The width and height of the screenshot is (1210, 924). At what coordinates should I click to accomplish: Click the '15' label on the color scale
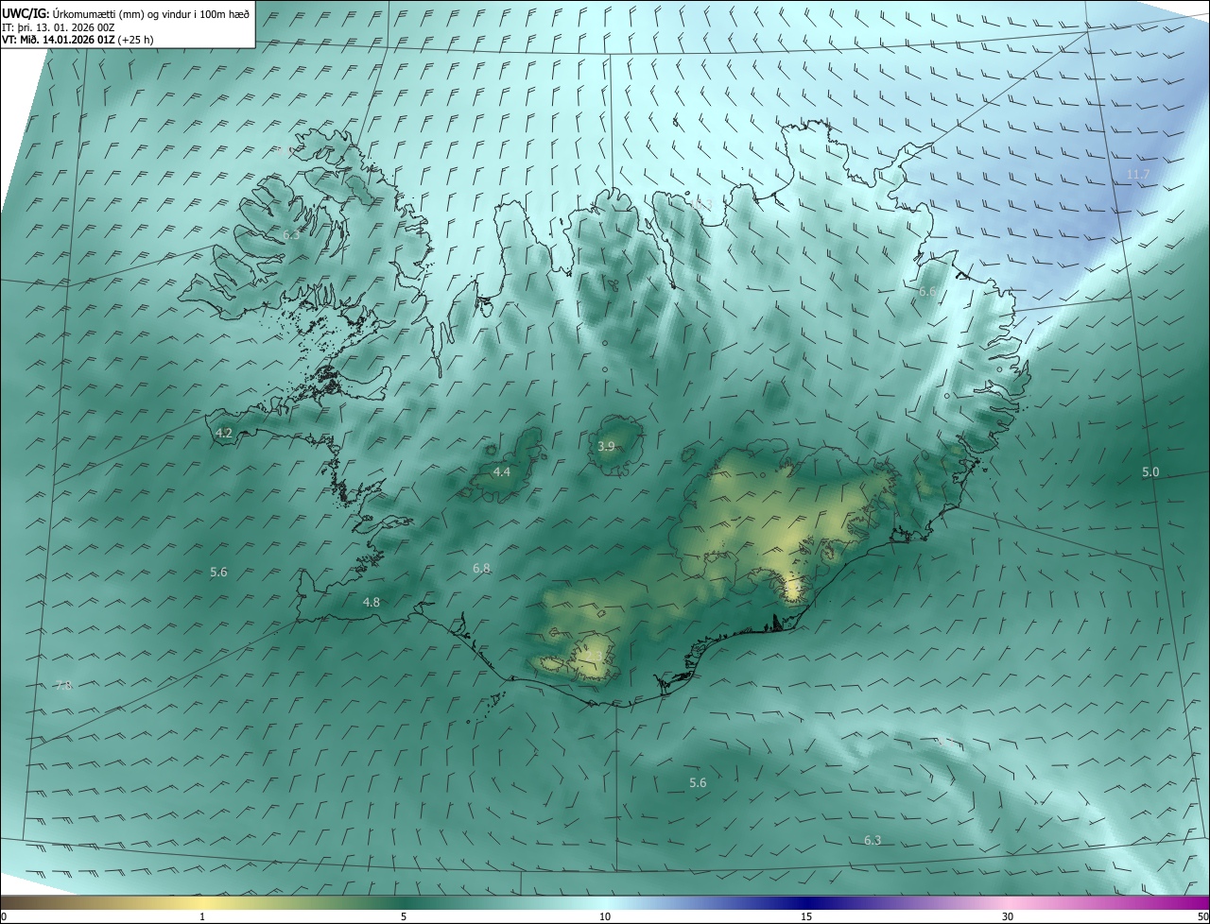coord(806,917)
